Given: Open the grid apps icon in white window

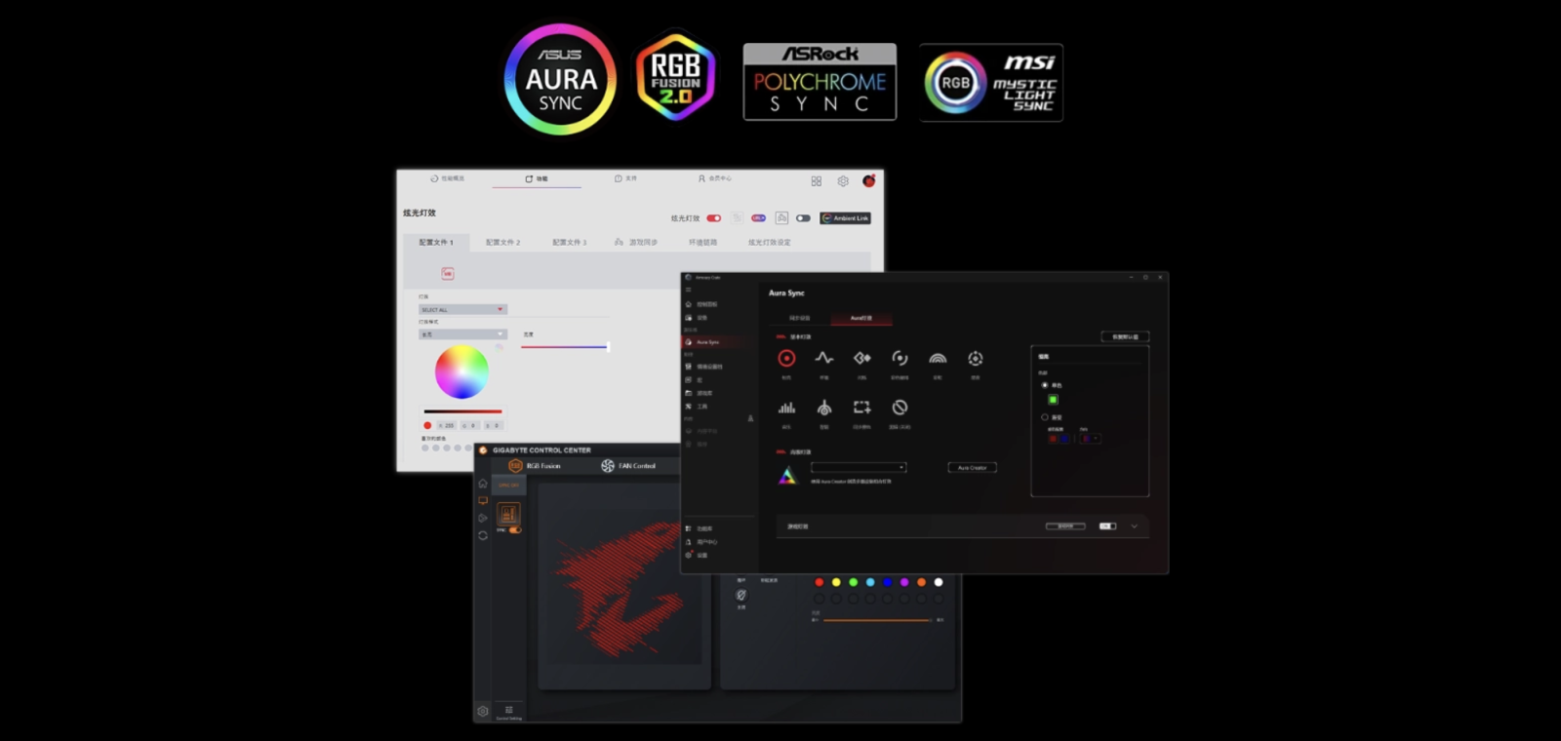Looking at the screenshot, I should [x=817, y=181].
